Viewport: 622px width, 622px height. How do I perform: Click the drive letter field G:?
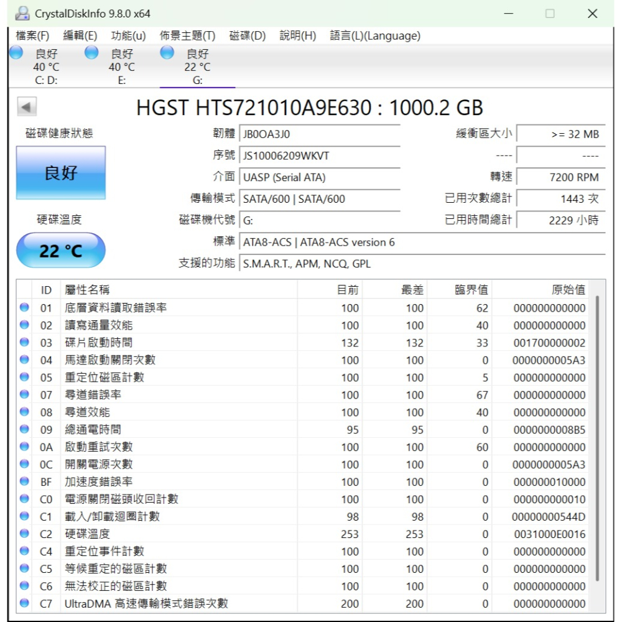[319, 220]
